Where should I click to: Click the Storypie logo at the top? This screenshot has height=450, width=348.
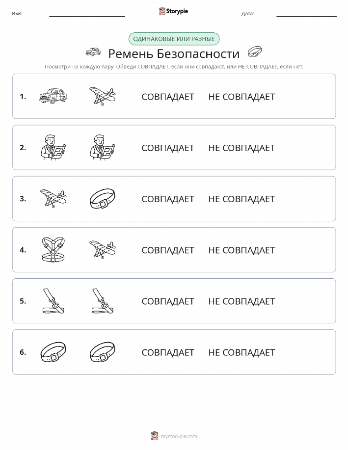173,11
